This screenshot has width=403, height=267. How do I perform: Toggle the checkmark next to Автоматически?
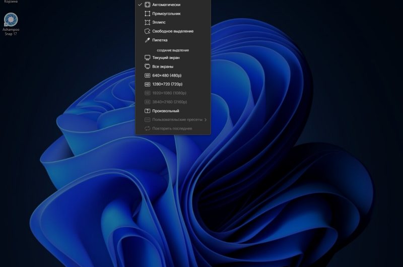click(140, 5)
